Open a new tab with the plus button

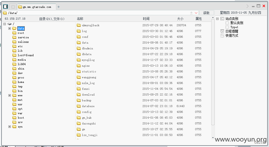coord(59,7)
